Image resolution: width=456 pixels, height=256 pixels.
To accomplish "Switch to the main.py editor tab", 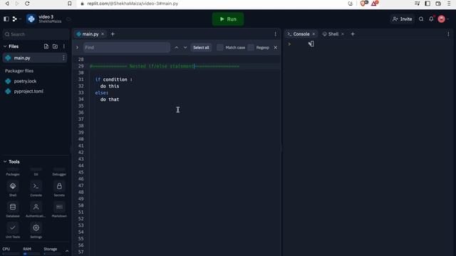I will tap(90, 34).
